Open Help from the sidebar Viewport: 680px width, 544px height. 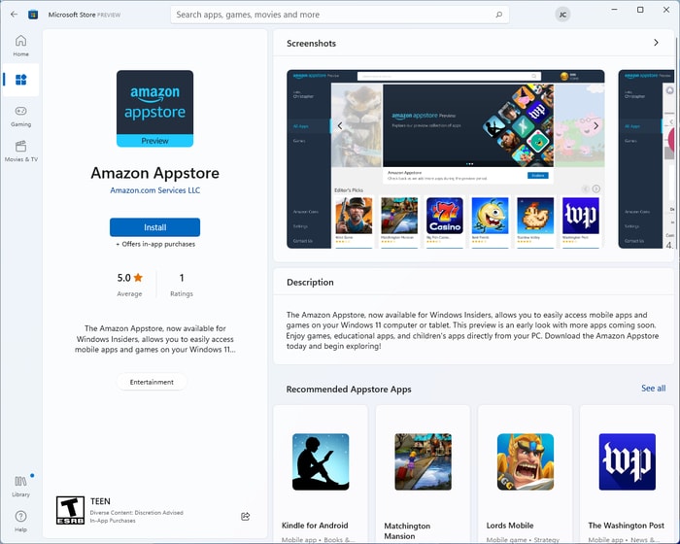pyautogui.click(x=20, y=521)
